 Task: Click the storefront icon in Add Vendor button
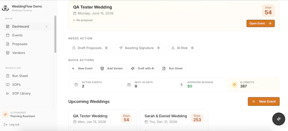(102, 68)
